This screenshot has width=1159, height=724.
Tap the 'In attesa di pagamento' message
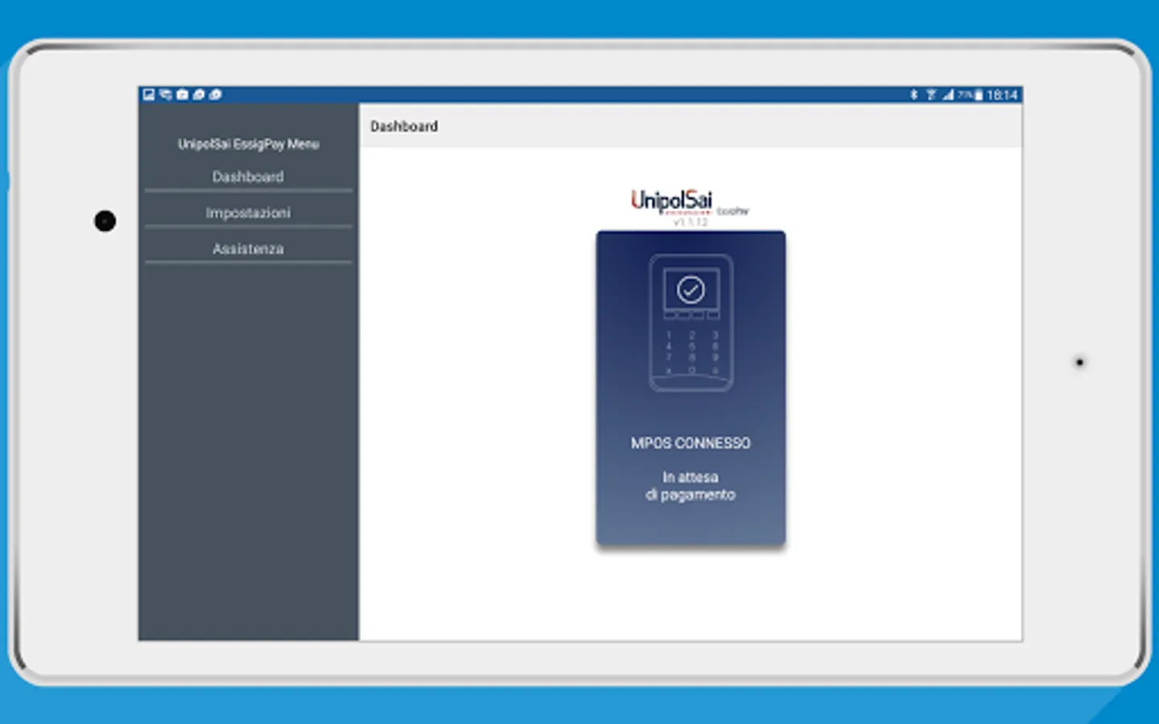[x=691, y=486]
